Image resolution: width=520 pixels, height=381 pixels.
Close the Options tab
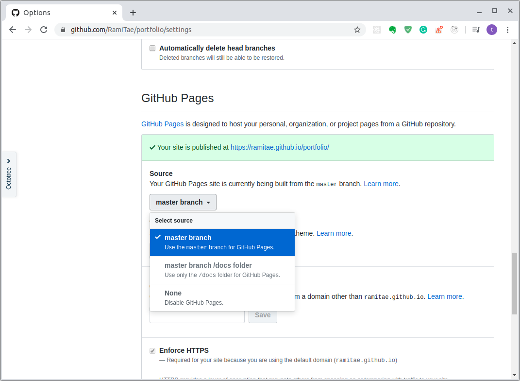click(x=115, y=13)
